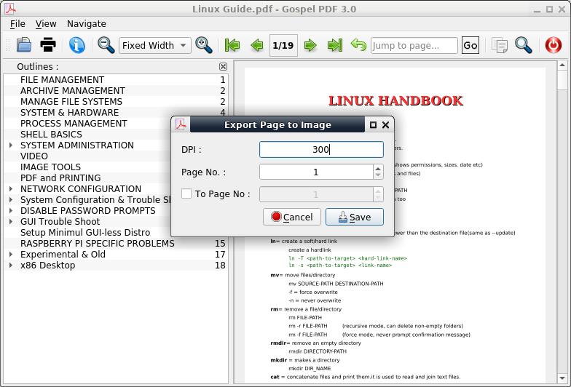Click the 1/19 page indicator

[x=283, y=45]
